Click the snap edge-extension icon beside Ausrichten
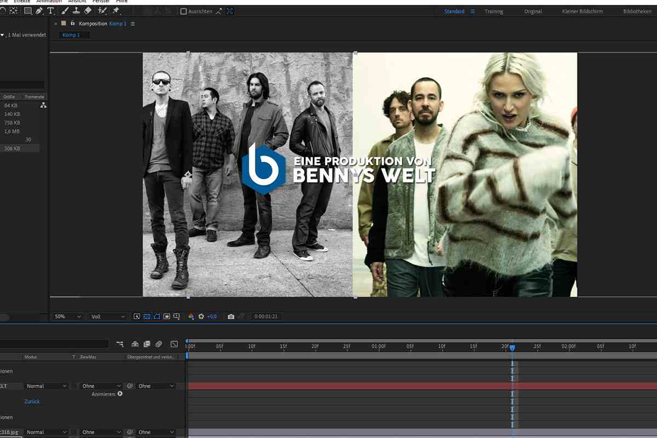The height and width of the screenshot is (438, 657). 219,11
